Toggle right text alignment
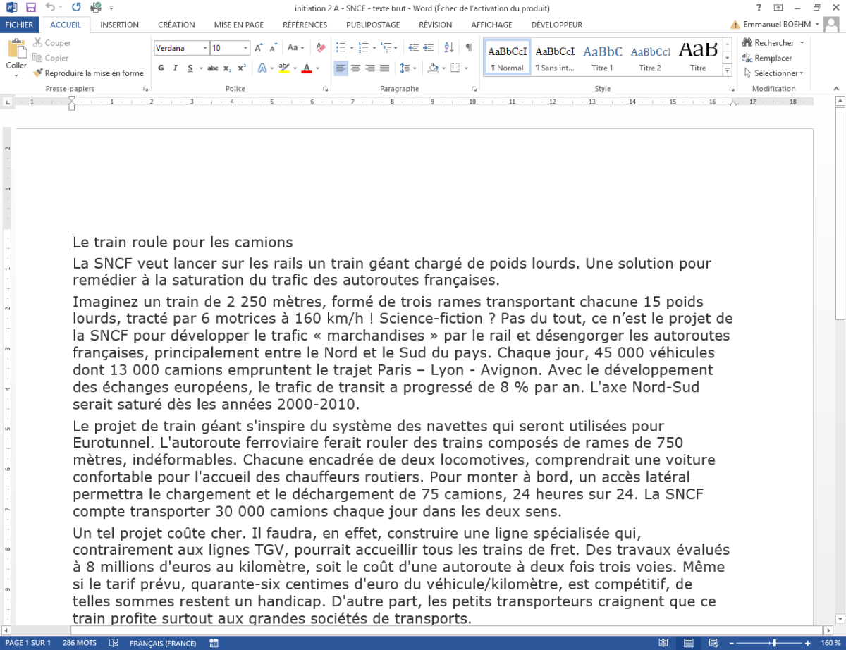Image resolution: width=846 pixels, height=650 pixels. [370, 68]
